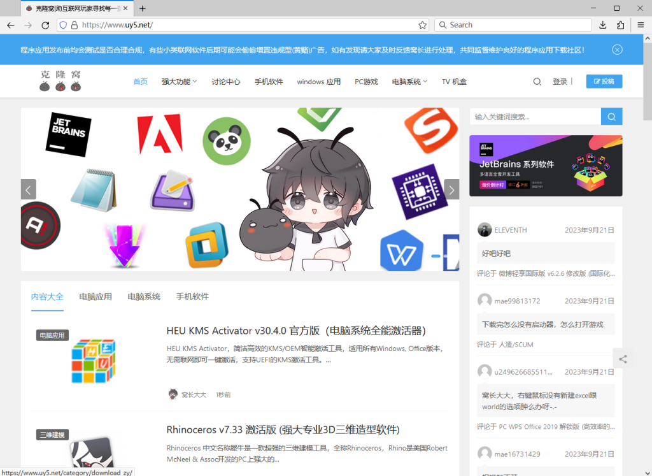The image size is (652, 476).
Task: Open the browser extensions puzzle icon
Action: click(x=620, y=25)
